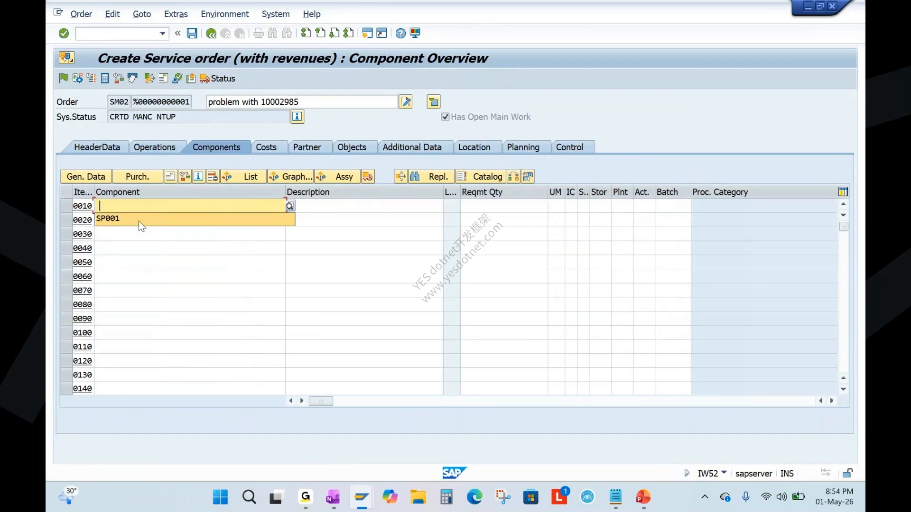Screen dimensions: 911x512
Task: Select SP001 from the suggestion dropdown
Action: tap(195, 219)
